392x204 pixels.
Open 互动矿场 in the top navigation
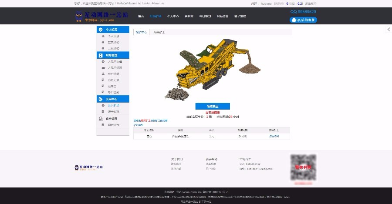click(155, 16)
